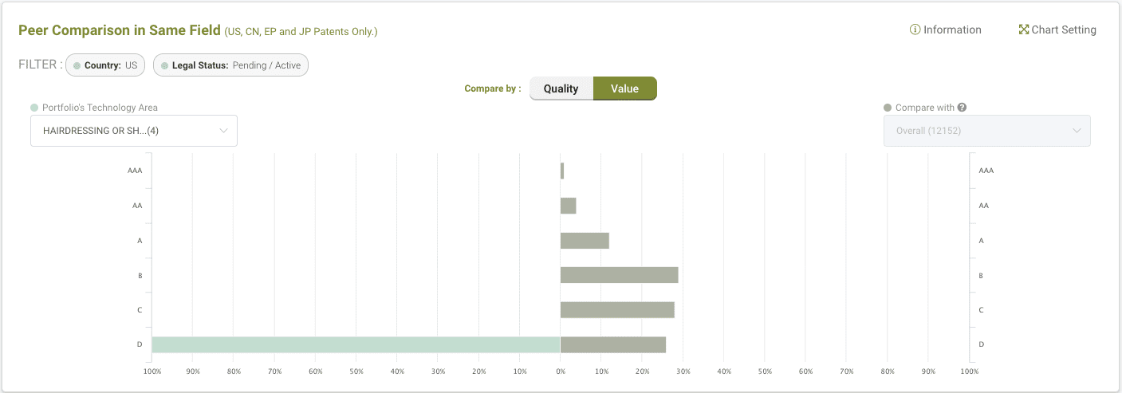
Task: Switch comparison to Quality
Action: [x=561, y=88]
